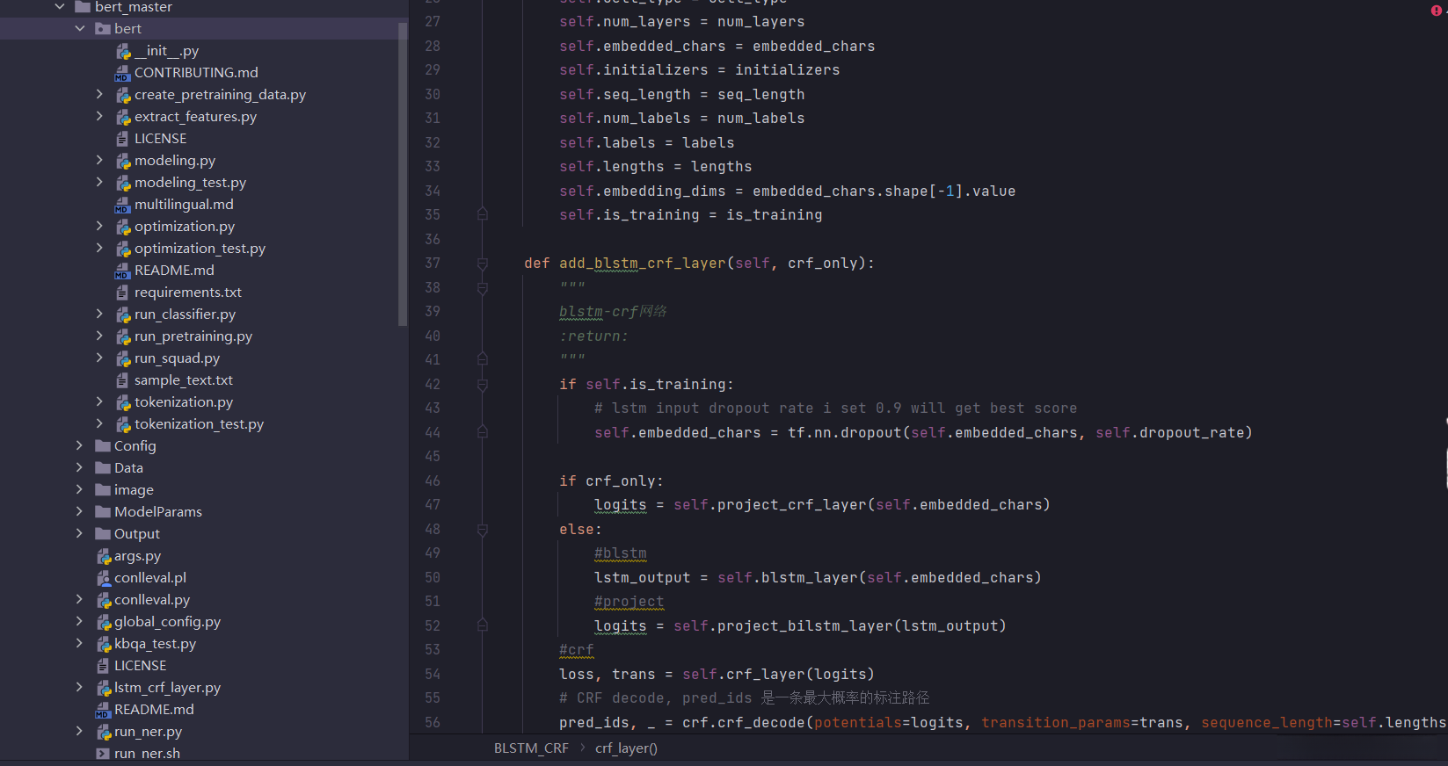The image size is (1448, 766).
Task: Click fold end marker at line 44
Action: 483,432
